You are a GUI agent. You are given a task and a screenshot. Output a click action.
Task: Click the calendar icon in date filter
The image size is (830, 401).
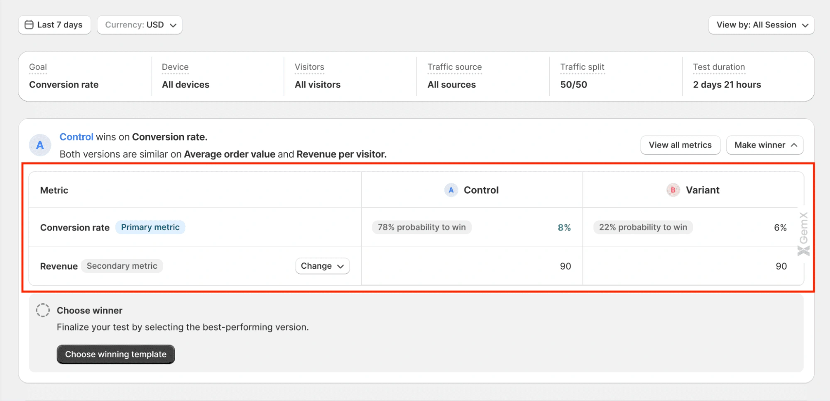click(x=29, y=25)
